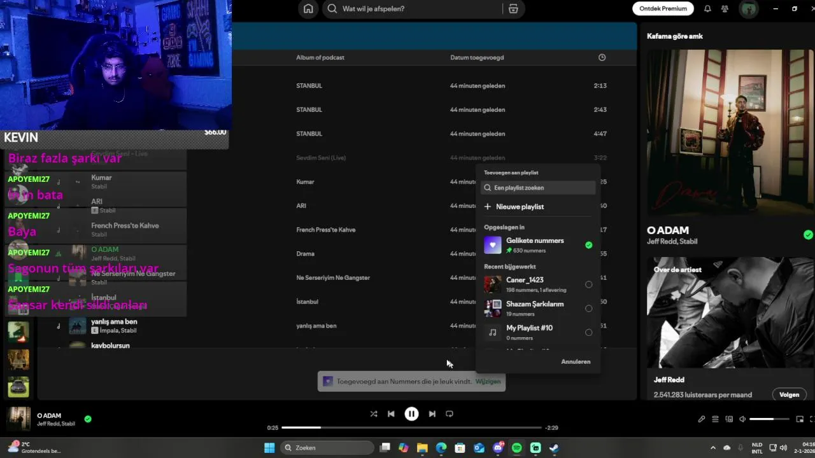The height and width of the screenshot is (458, 815).
Task: Click the Ontdek Premium button
Action: tap(663, 9)
